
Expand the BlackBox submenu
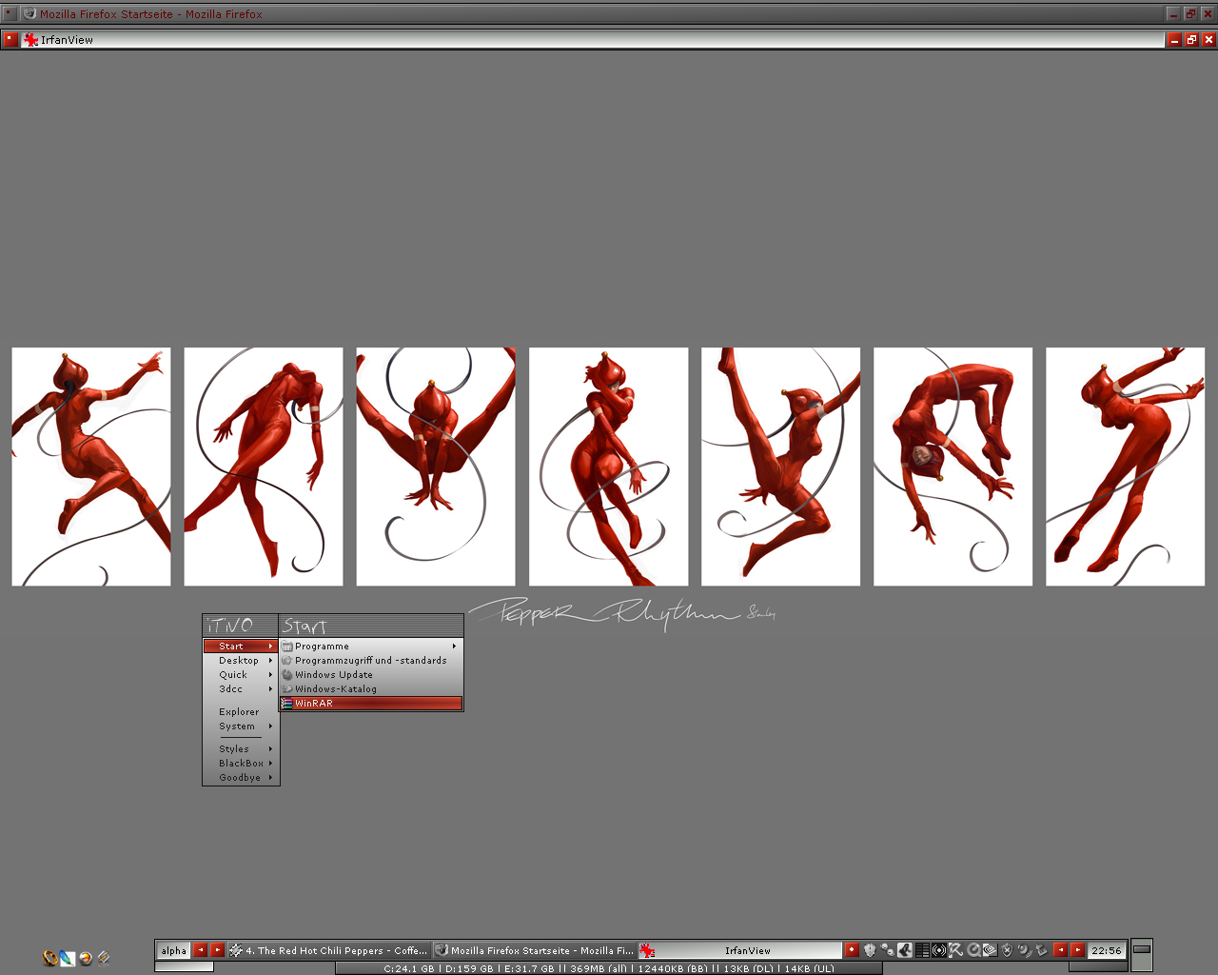241,763
